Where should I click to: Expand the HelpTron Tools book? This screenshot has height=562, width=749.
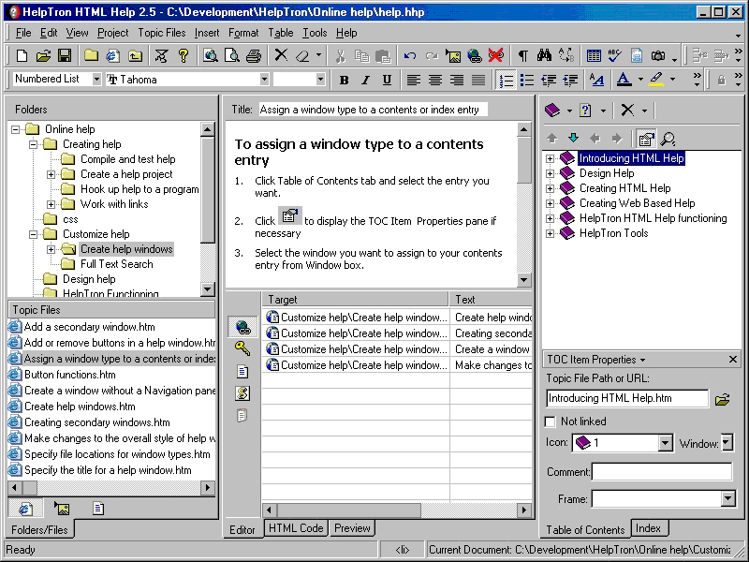click(550, 233)
